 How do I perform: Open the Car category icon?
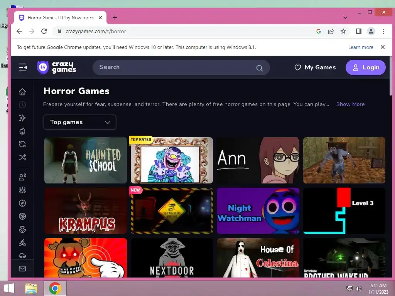pyautogui.click(x=22, y=256)
